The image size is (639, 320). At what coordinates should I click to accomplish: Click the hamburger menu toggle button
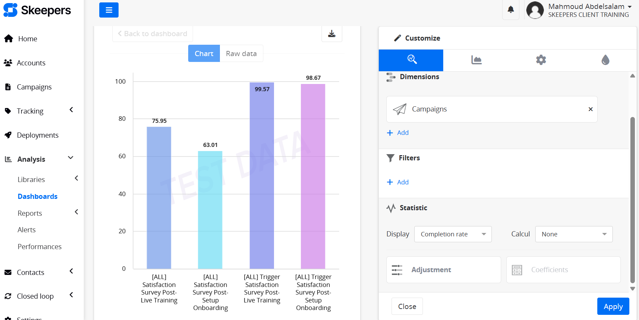point(109,10)
